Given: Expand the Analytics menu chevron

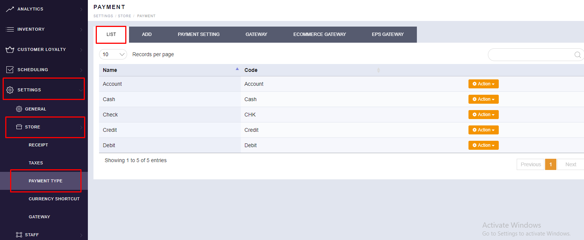Looking at the screenshot, I should pos(81,9).
